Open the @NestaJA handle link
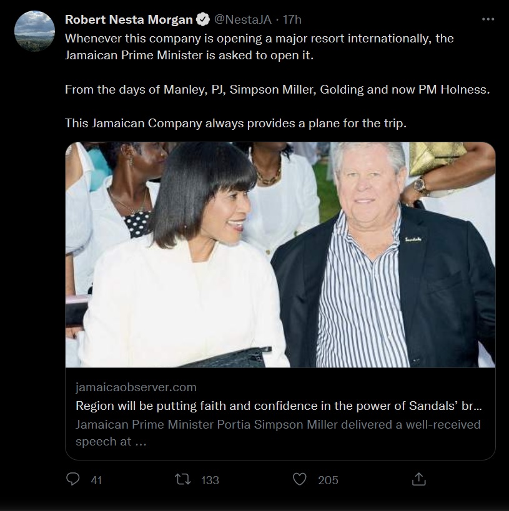The height and width of the screenshot is (511, 509). 243,20
